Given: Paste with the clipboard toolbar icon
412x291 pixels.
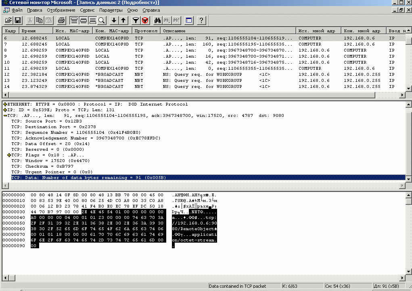Looking at the screenshot, I should (x=48, y=21).
